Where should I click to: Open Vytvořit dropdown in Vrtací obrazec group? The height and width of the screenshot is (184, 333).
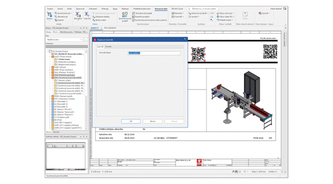click(x=264, y=13)
